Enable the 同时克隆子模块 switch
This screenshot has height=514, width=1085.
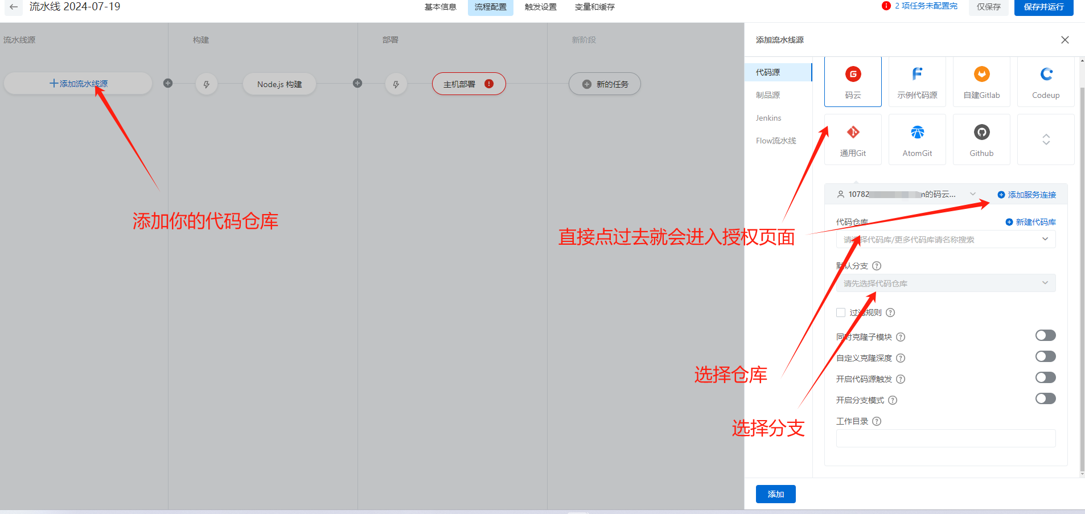(1045, 335)
